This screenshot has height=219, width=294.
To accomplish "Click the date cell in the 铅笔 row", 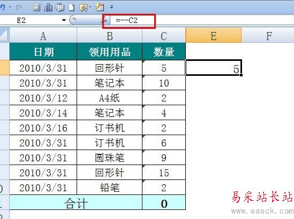I will [43, 187].
